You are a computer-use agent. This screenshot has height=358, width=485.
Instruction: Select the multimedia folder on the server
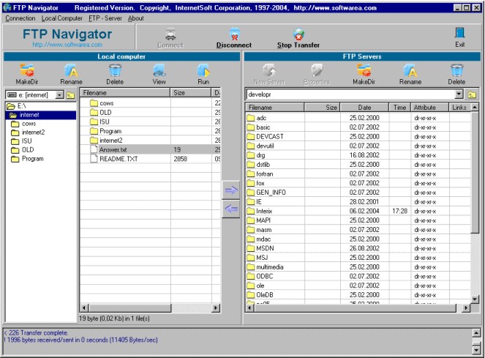358,267
